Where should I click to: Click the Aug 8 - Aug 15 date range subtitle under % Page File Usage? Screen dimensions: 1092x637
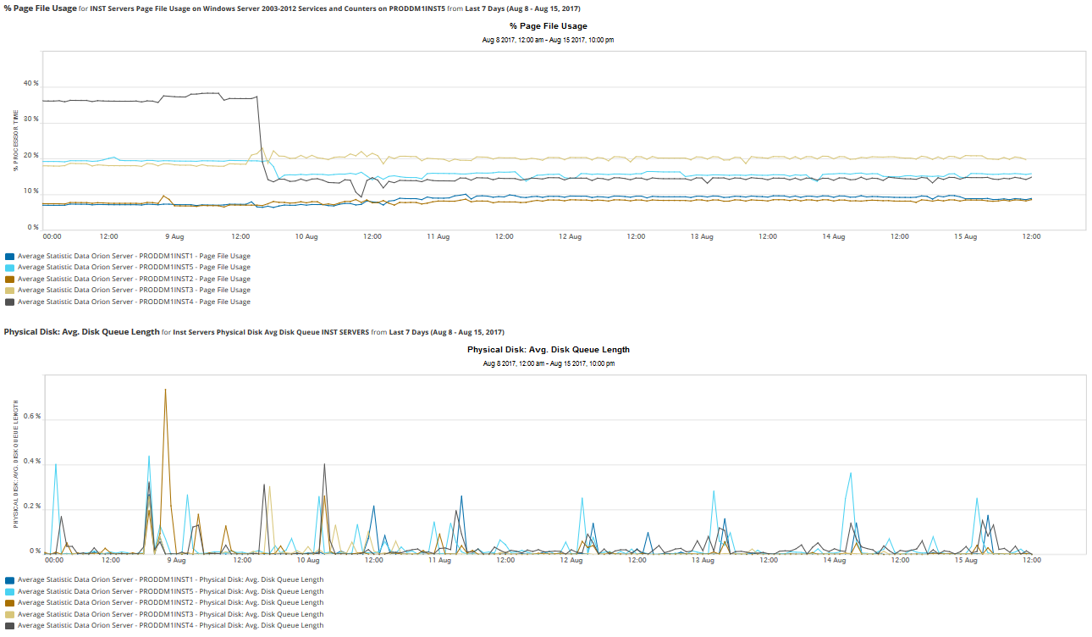(549, 40)
